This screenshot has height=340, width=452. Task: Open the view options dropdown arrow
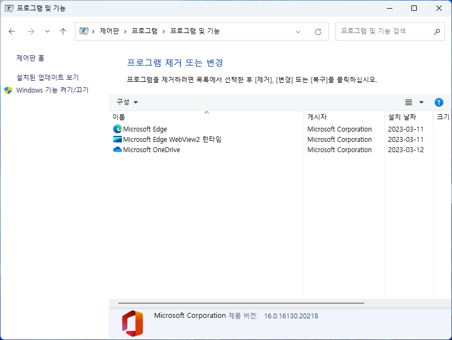click(421, 102)
